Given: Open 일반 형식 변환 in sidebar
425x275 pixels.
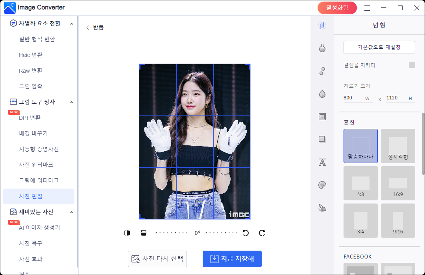Looking at the screenshot, I should click(37, 39).
